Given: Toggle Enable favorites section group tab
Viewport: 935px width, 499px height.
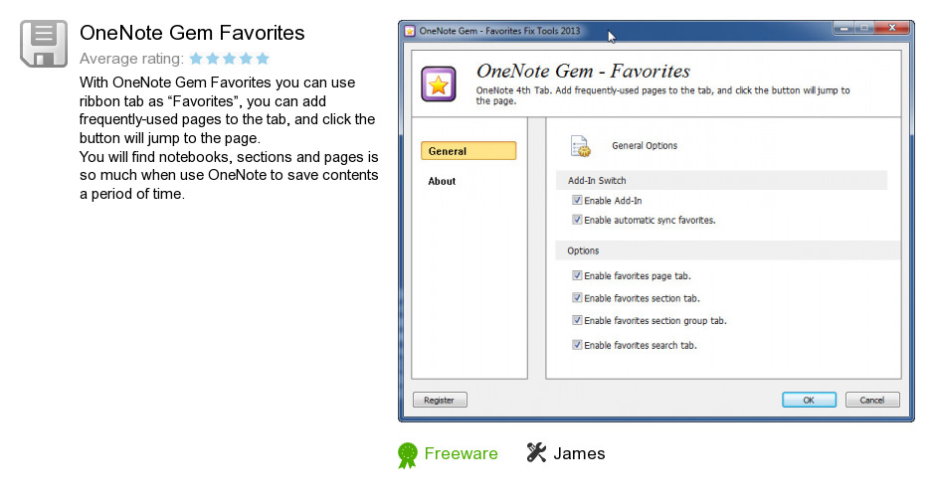Looking at the screenshot, I should tap(577, 320).
